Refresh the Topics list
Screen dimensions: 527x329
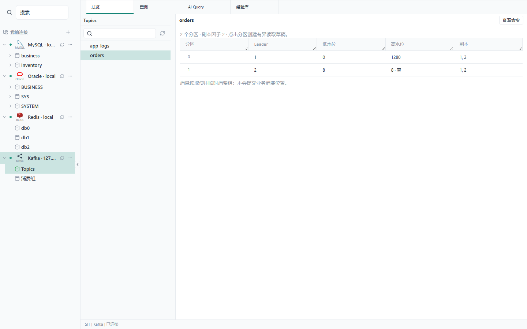click(x=162, y=33)
